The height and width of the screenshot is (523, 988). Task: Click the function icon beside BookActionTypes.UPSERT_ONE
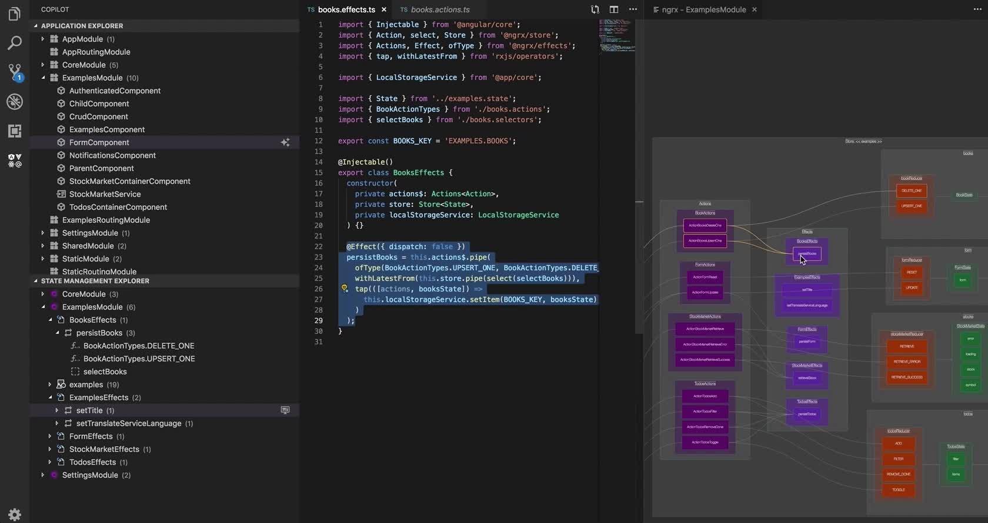click(75, 358)
